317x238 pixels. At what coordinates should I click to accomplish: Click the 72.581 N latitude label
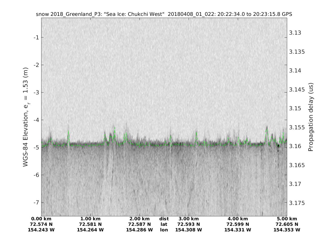pos(90,224)
